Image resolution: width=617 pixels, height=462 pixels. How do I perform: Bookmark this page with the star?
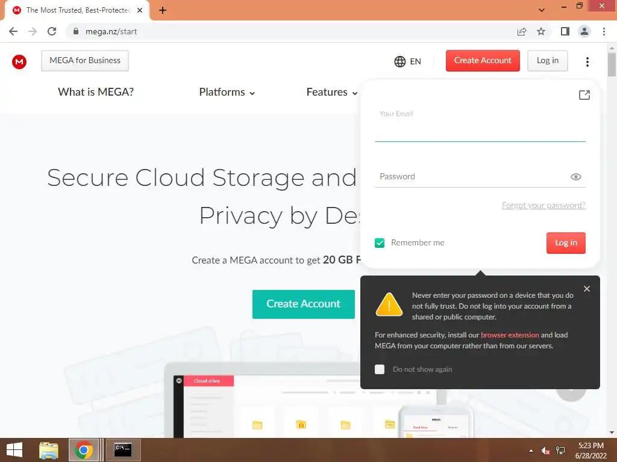coord(541,31)
